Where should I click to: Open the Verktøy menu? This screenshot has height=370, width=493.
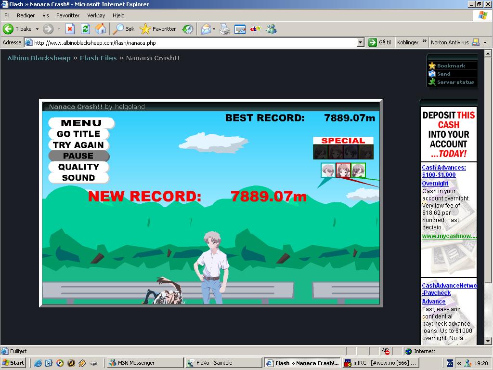pyautogui.click(x=96, y=15)
